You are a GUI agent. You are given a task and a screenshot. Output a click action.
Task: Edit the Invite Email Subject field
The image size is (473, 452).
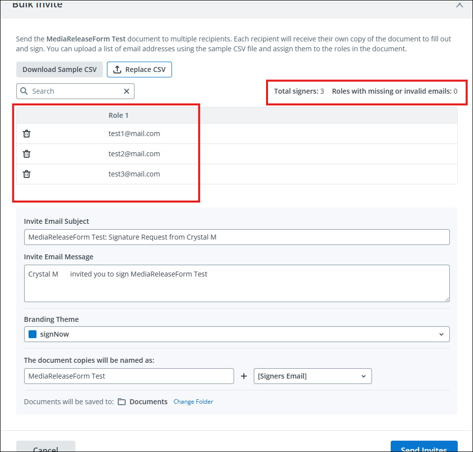[237, 237]
